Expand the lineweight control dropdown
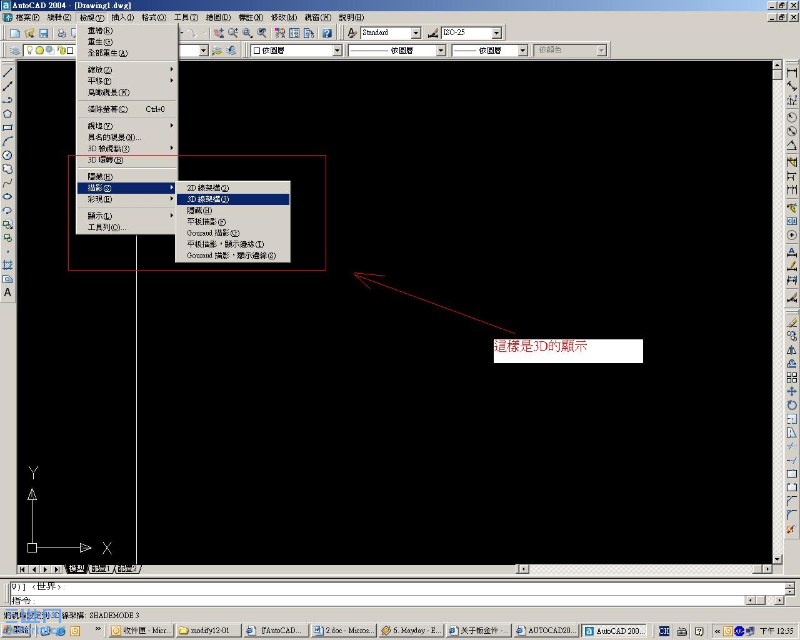Screen dimensions: 800x640 (x=522, y=51)
